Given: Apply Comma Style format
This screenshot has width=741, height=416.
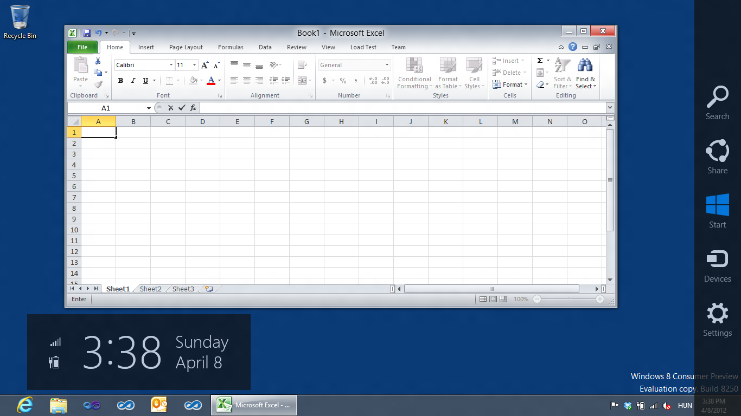Looking at the screenshot, I should (x=356, y=81).
